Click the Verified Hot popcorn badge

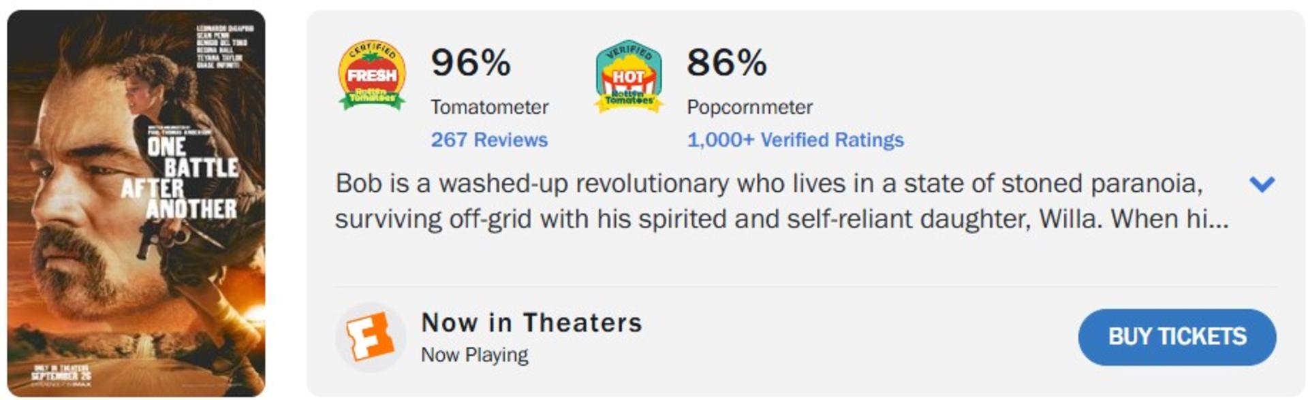pyautogui.click(x=628, y=76)
